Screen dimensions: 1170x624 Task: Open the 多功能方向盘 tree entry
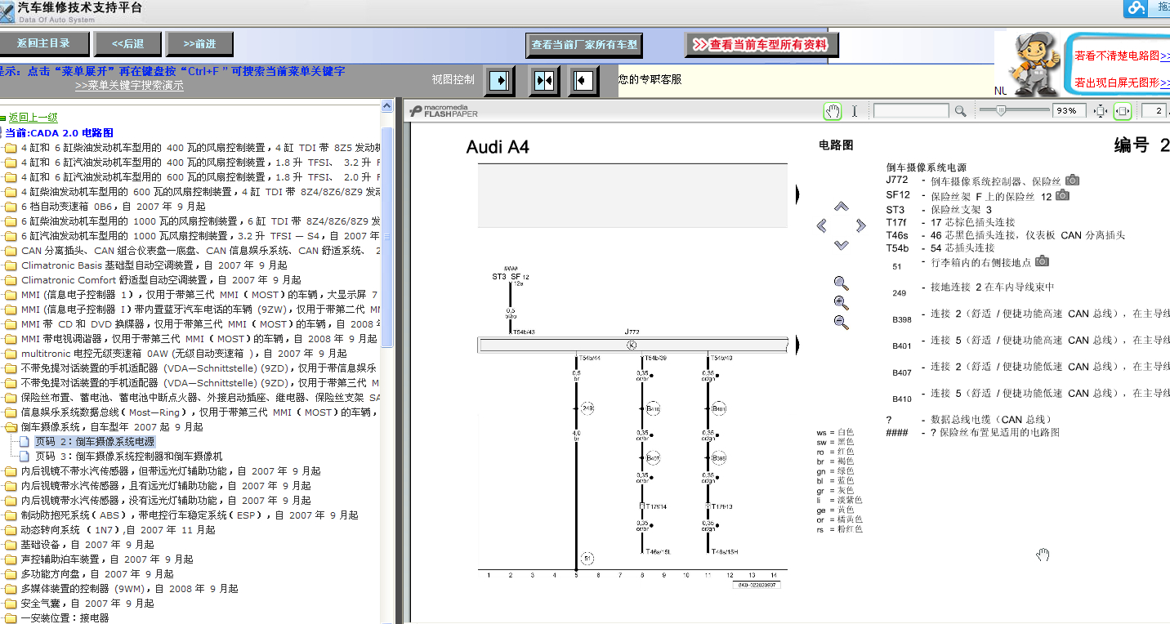pyautogui.click(x=97, y=574)
